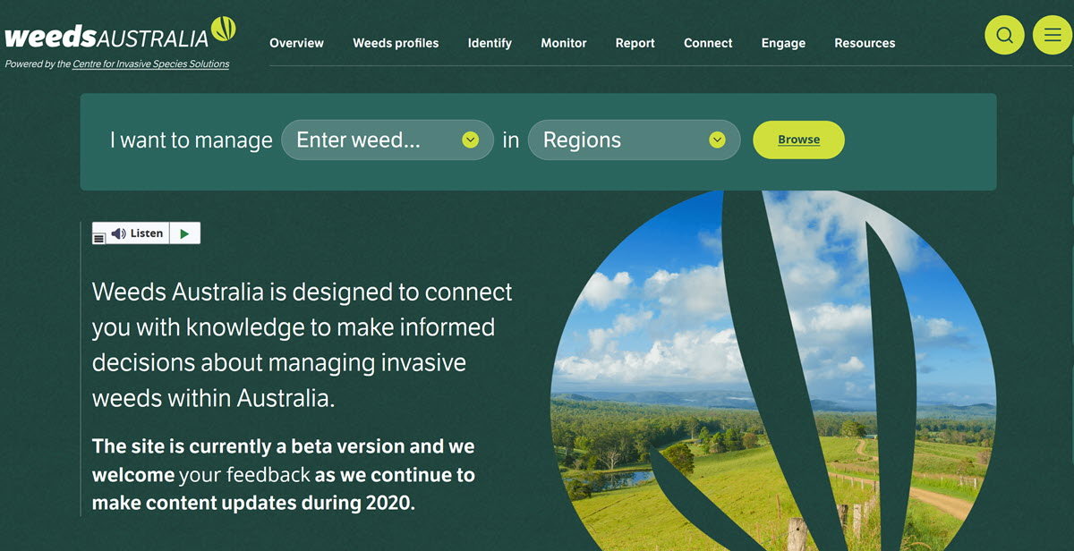
Task: Open the your feedback link
Action: pos(245,475)
